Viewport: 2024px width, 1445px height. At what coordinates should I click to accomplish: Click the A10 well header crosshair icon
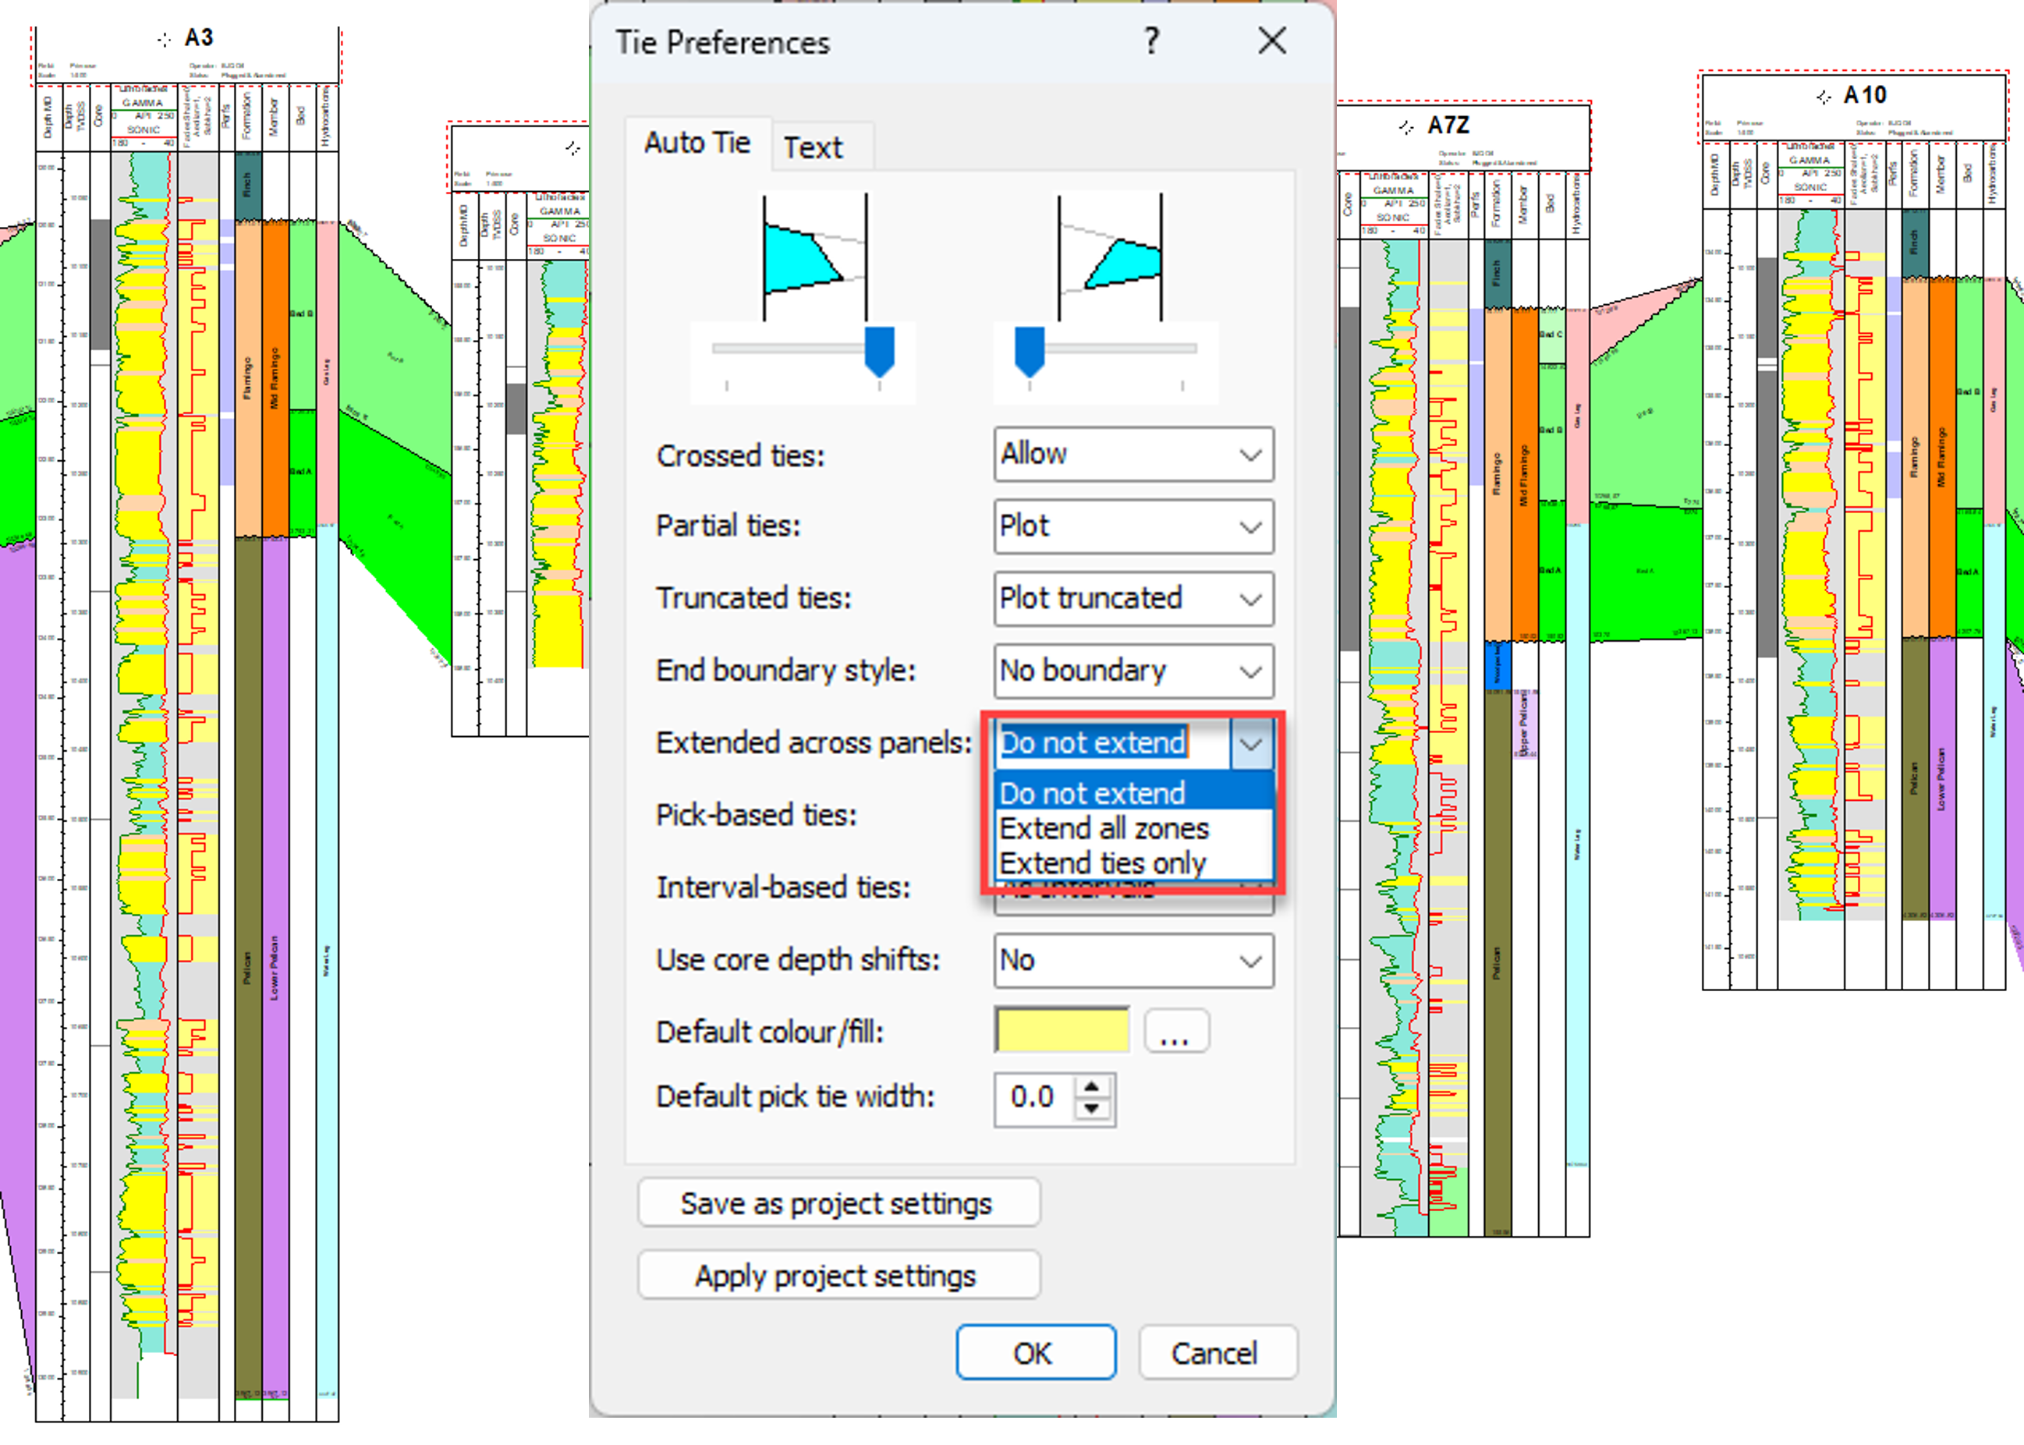(x=1824, y=97)
